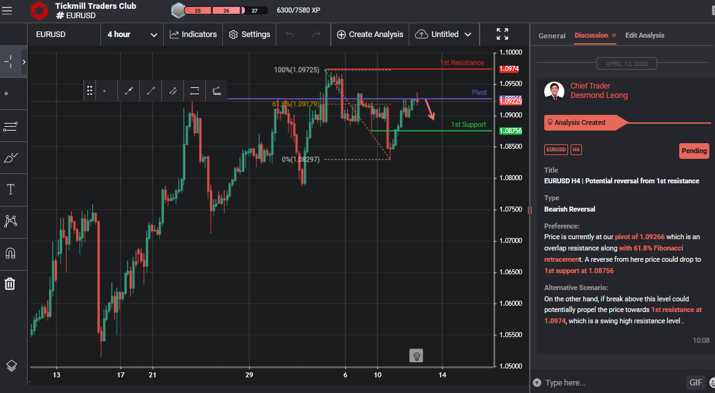Click the Chief Trader Desmond Leong name

599,90
